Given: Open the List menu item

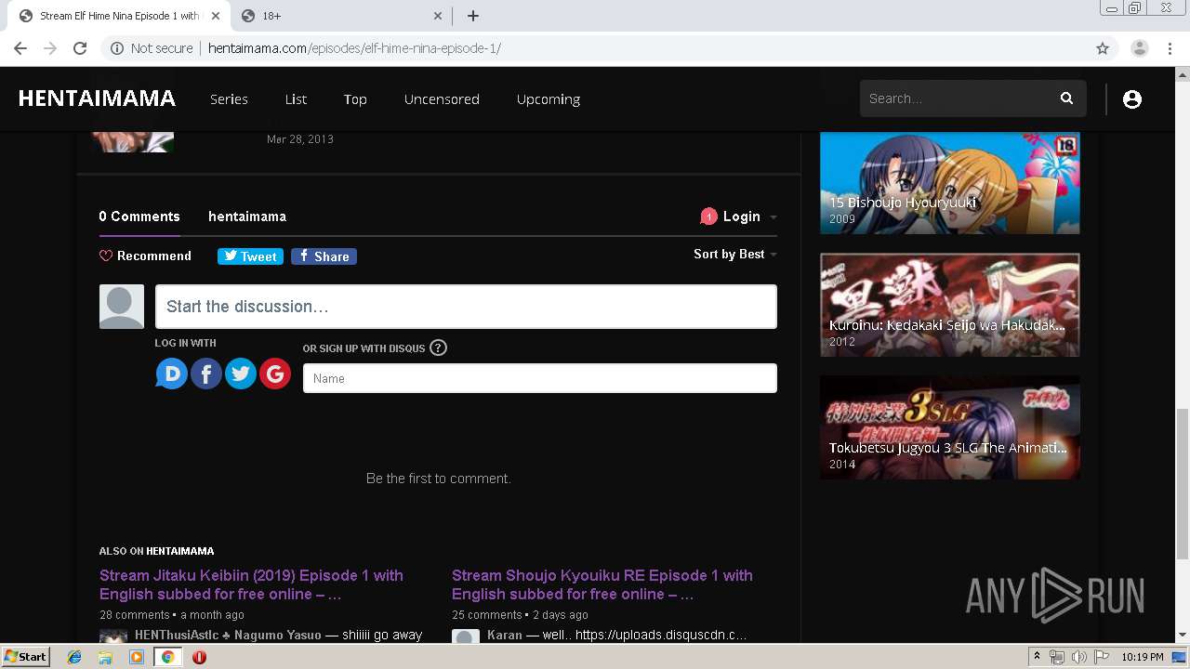Looking at the screenshot, I should coord(296,98).
